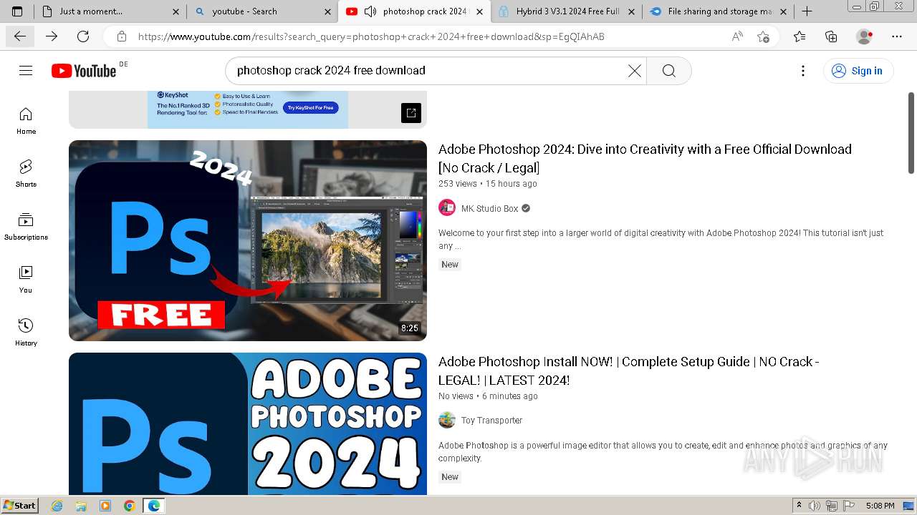Open Windows Media Player from taskbar

[x=105, y=506]
